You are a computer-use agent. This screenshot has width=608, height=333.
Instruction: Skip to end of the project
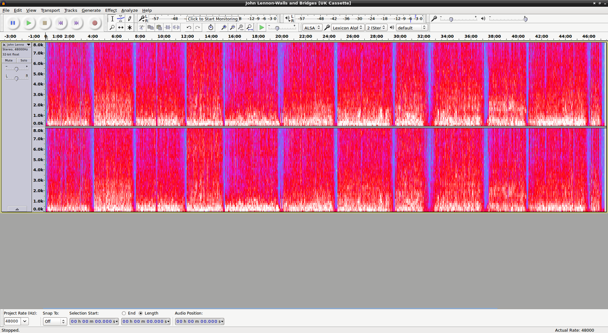76,23
